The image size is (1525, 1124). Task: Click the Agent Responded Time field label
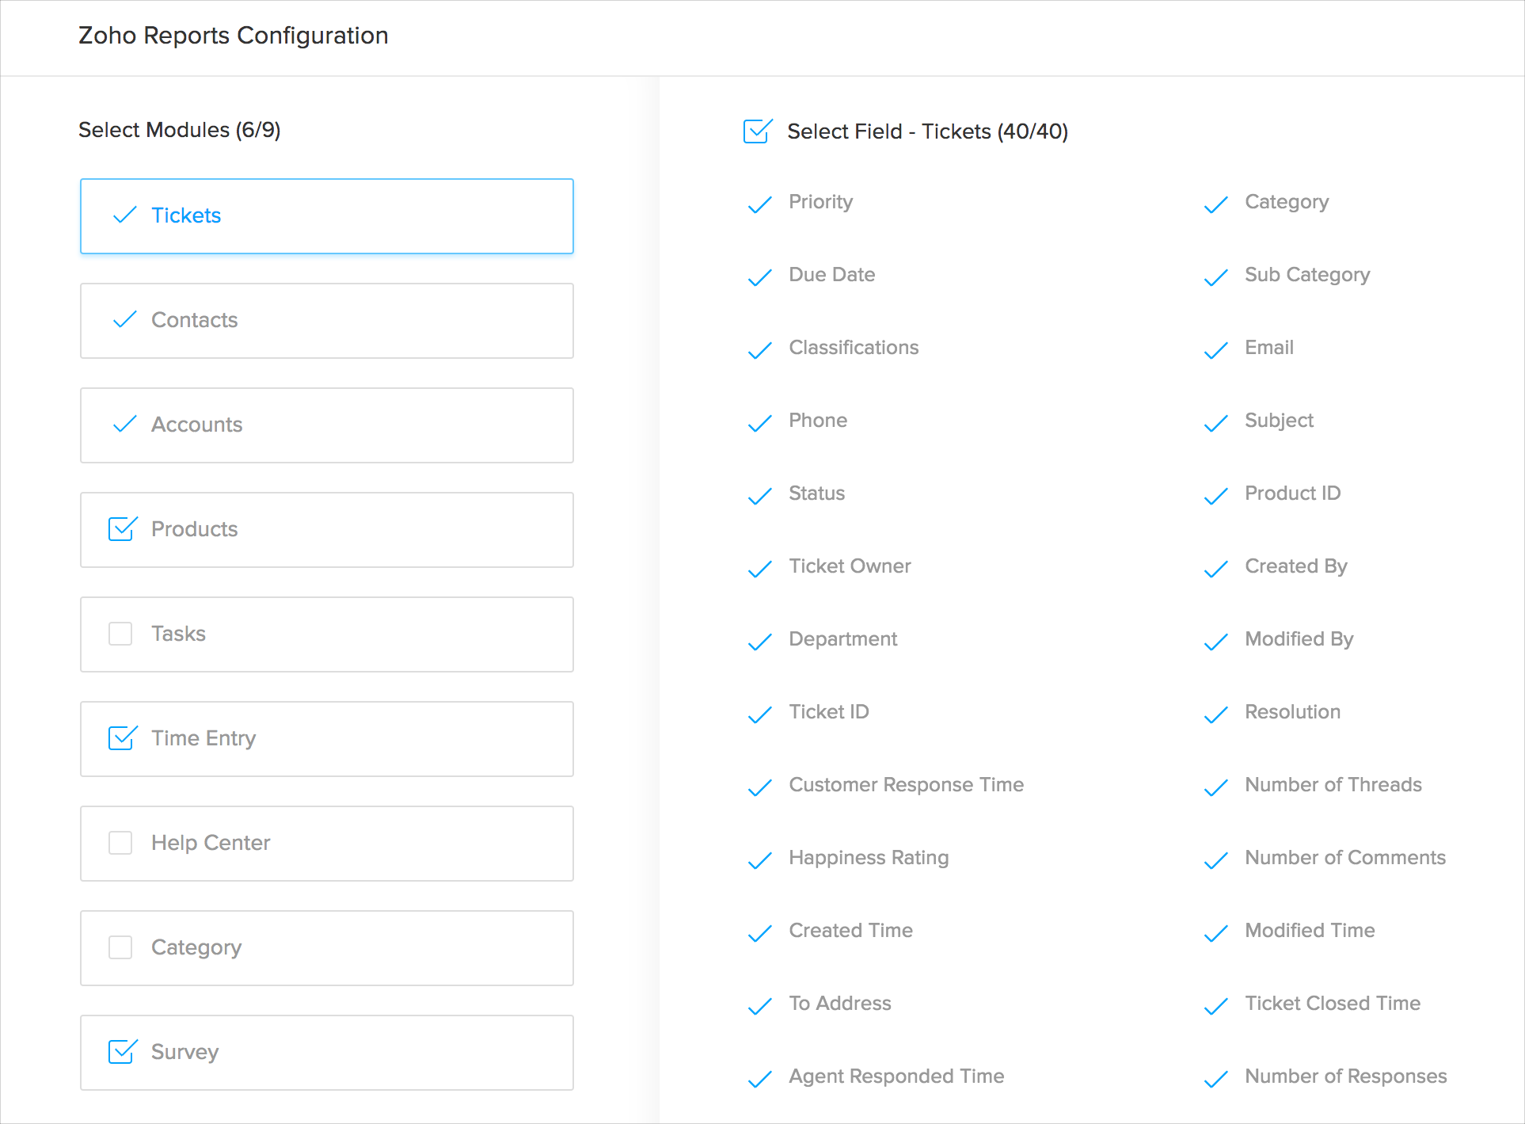coord(896,1076)
